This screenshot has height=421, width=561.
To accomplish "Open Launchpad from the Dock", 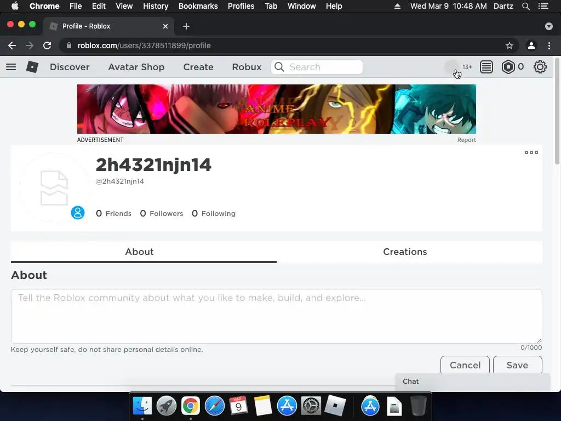I will point(167,406).
